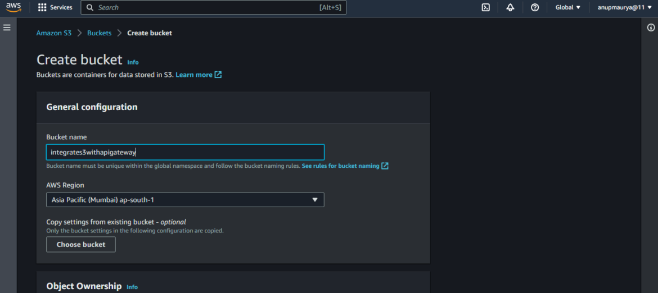Launch CloudShell from the top bar

pyautogui.click(x=485, y=7)
